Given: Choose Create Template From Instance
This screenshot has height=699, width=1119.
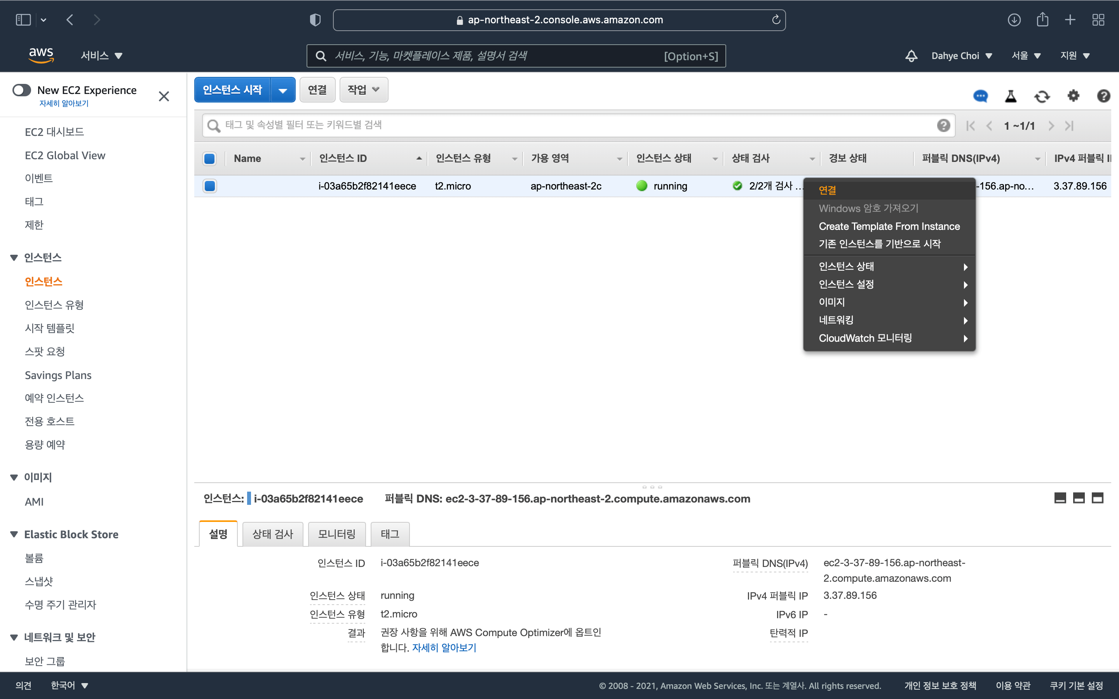Looking at the screenshot, I should pyautogui.click(x=889, y=226).
